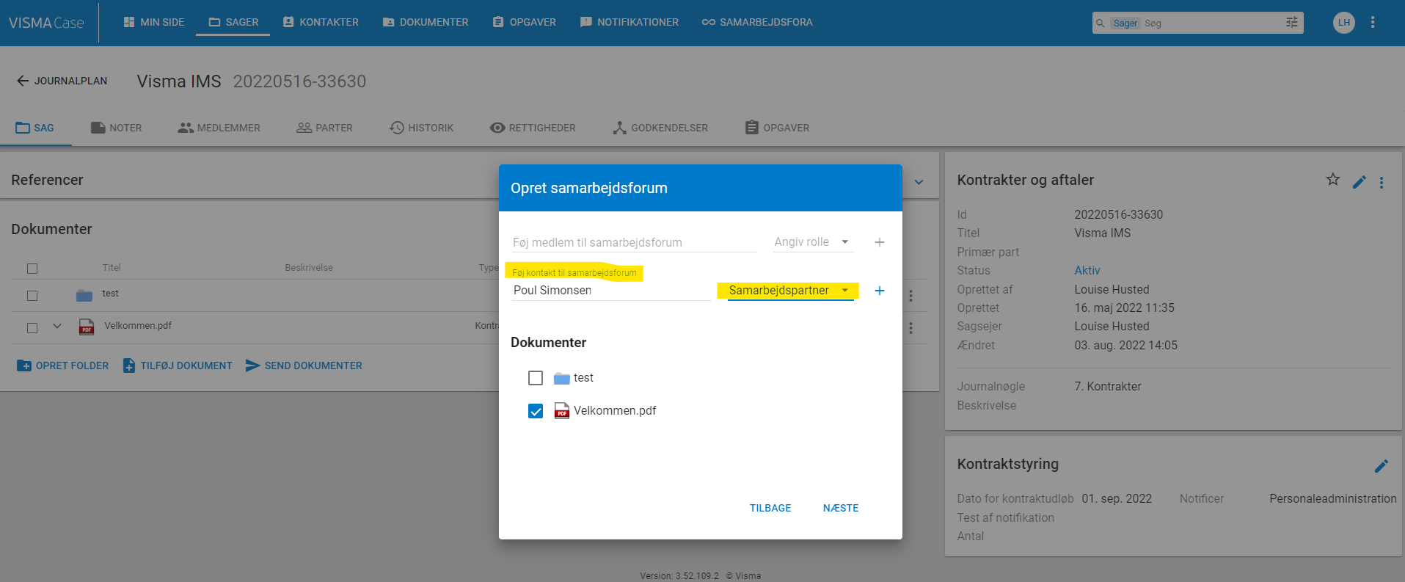Click Send Dokumenter button
1405x582 pixels.
[304, 365]
